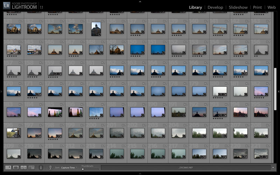The image size is (280, 175).
Task: Open the toolbar options arrow at bottom right
Action: click(x=273, y=168)
